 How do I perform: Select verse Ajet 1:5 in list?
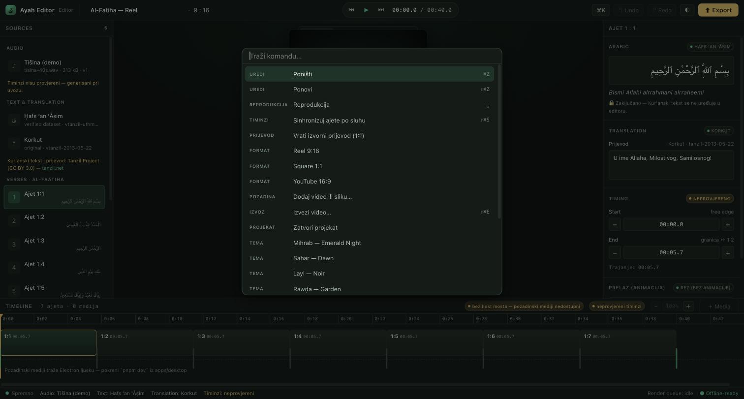click(x=54, y=291)
